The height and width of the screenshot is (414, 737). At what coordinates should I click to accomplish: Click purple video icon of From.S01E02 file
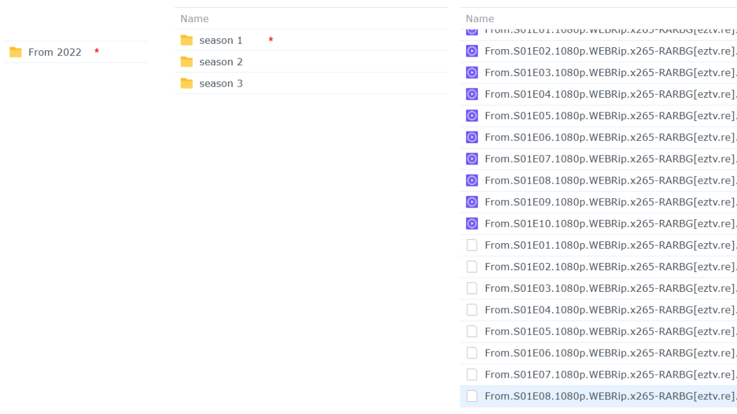coord(472,51)
